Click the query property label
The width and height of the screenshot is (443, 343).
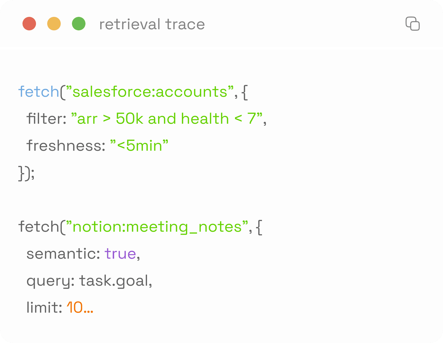coord(51,281)
